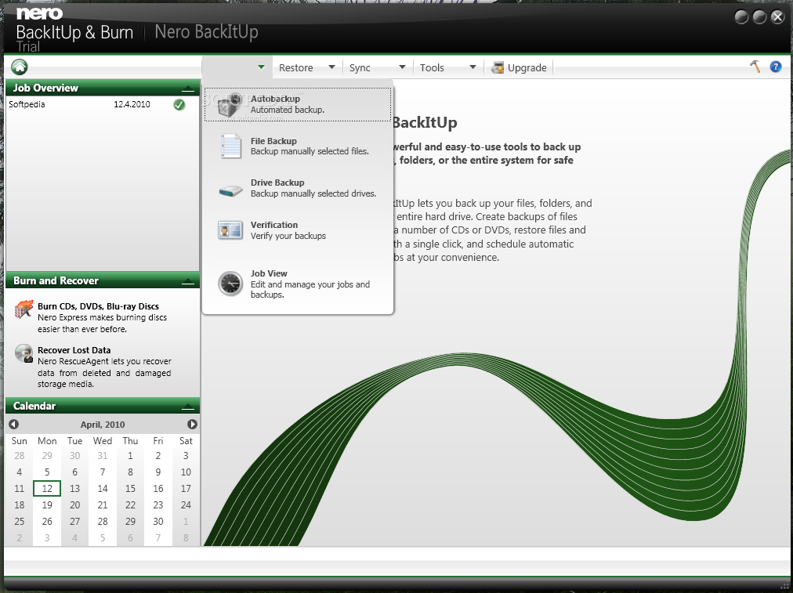
Task: Open the hammer options icon
Action: 755,67
